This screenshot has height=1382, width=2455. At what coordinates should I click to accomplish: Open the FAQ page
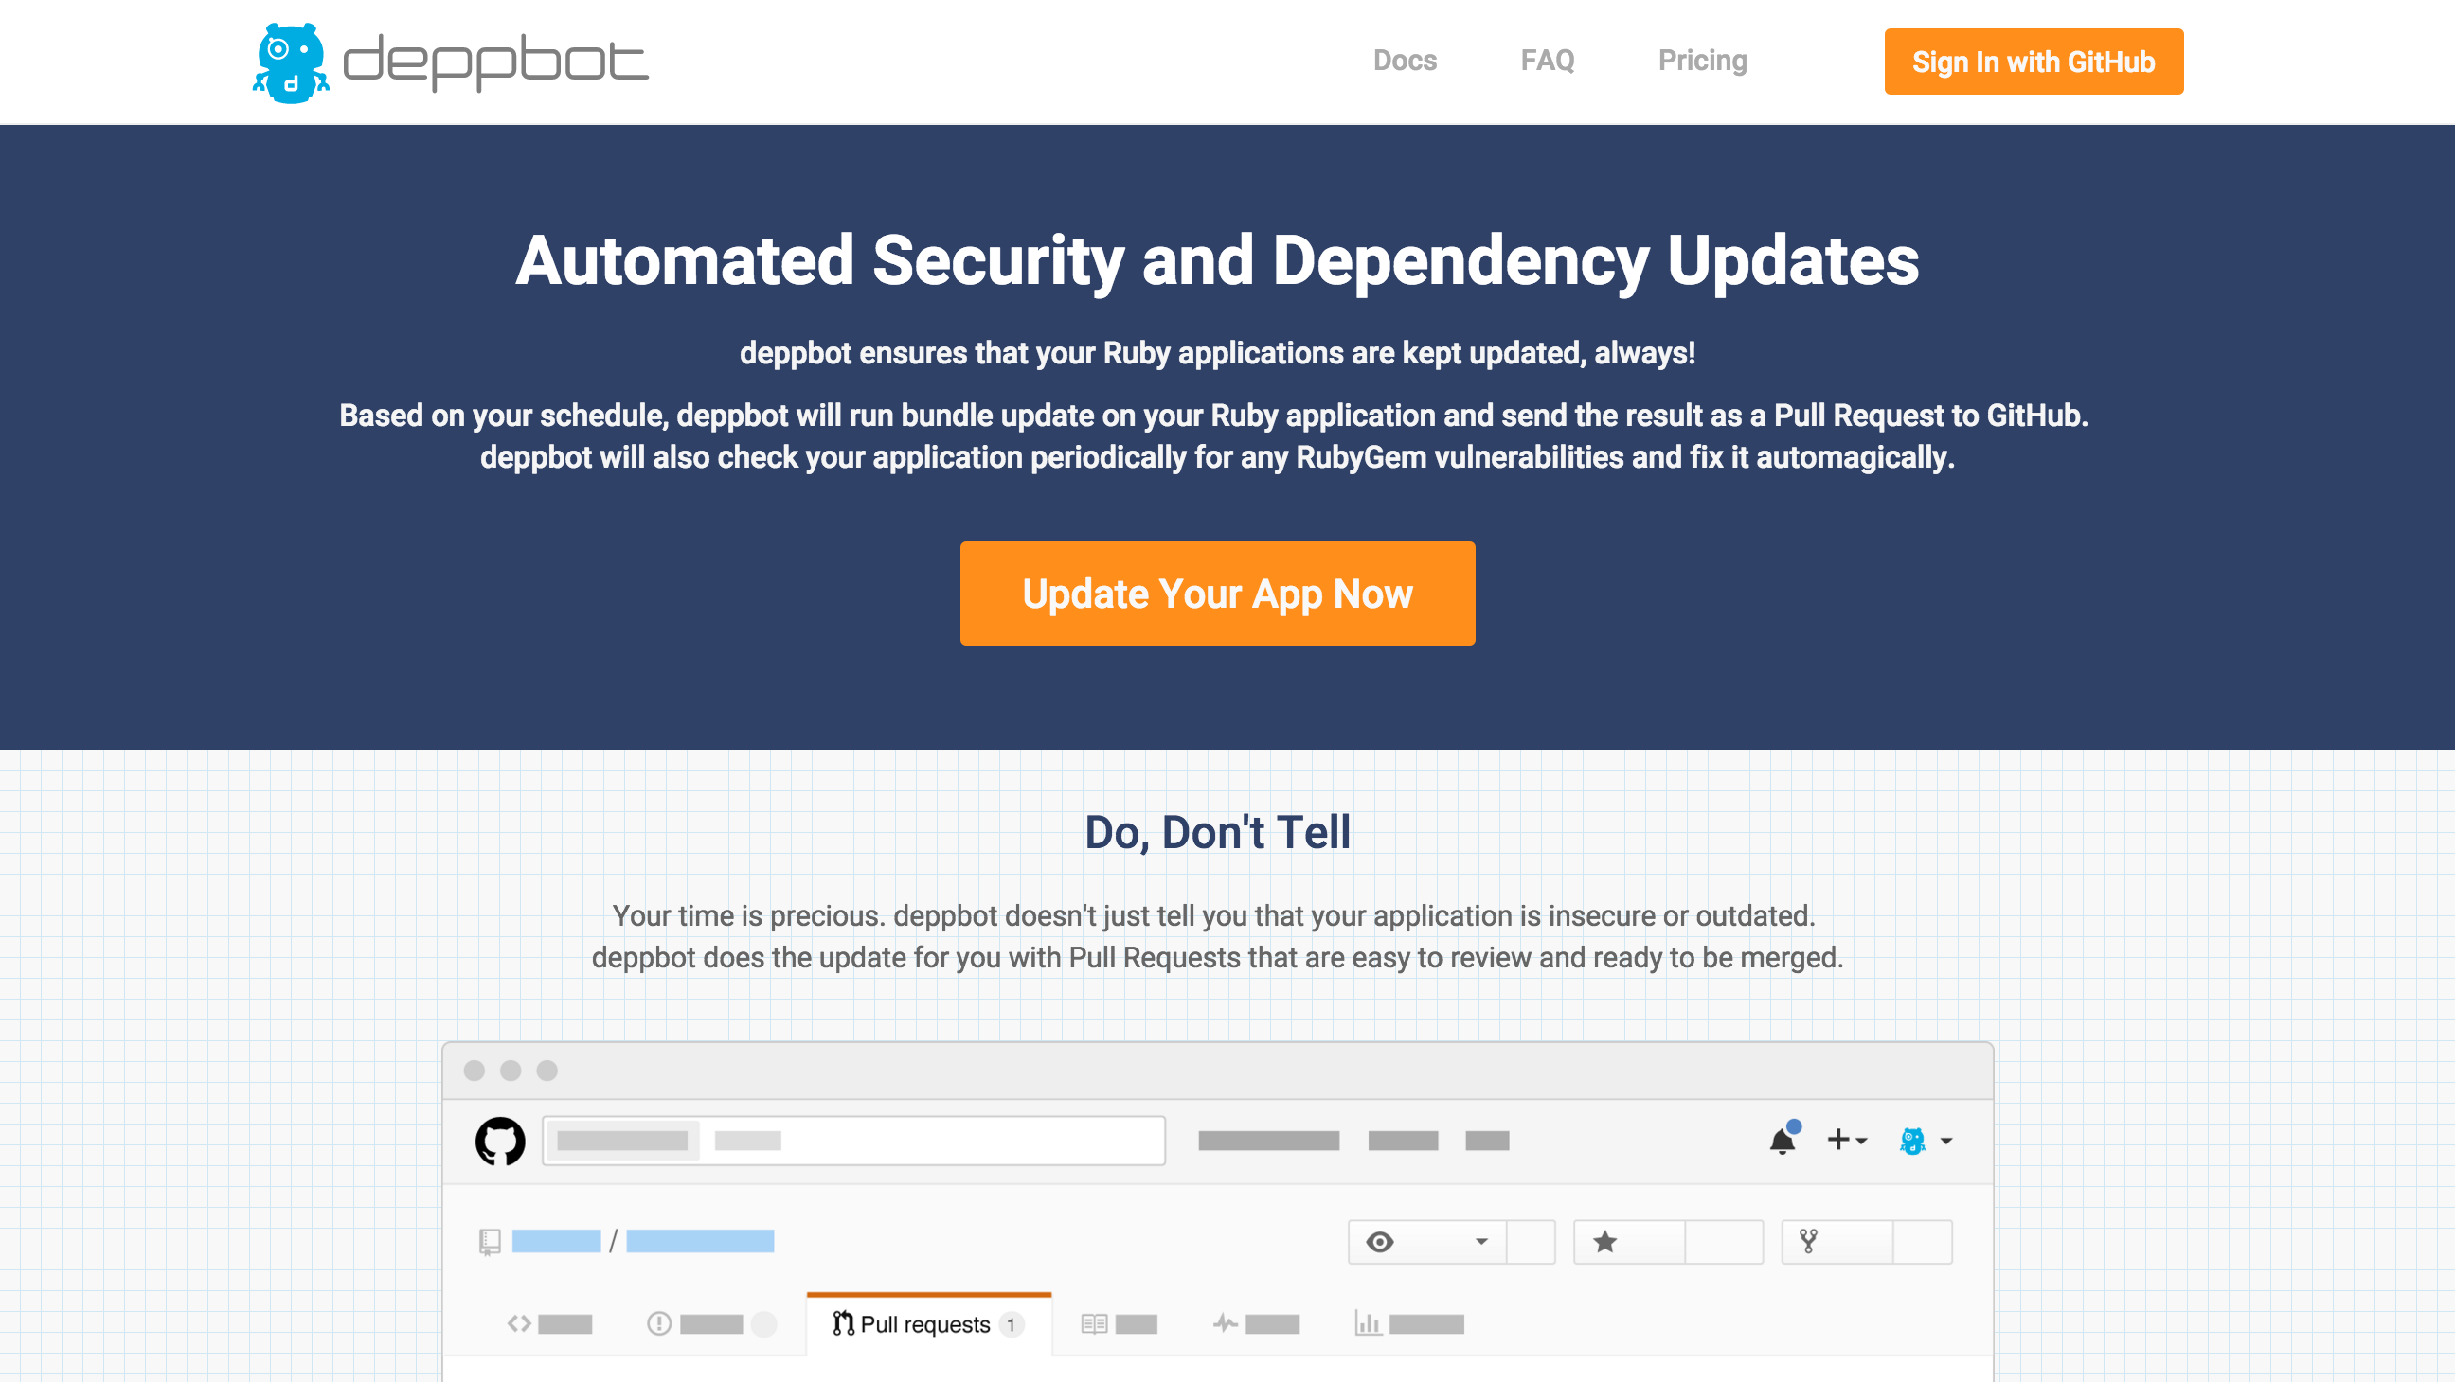pyautogui.click(x=1547, y=61)
